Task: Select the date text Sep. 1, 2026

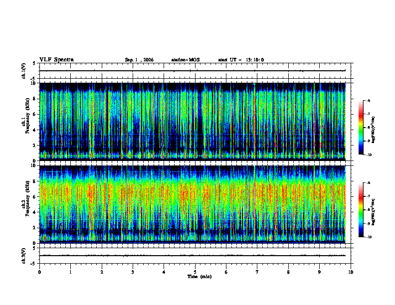Action: [139, 60]
